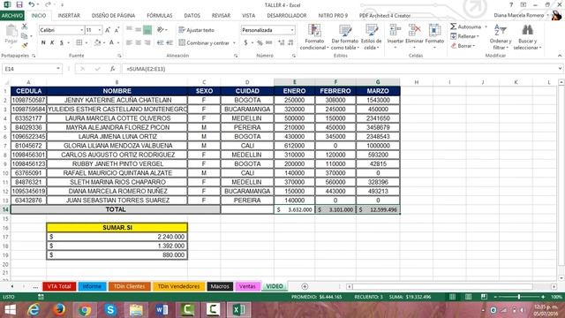Viewport: 565px width, 318px height.
Task: Switch to Normal view in status bar
Action: 452,297
